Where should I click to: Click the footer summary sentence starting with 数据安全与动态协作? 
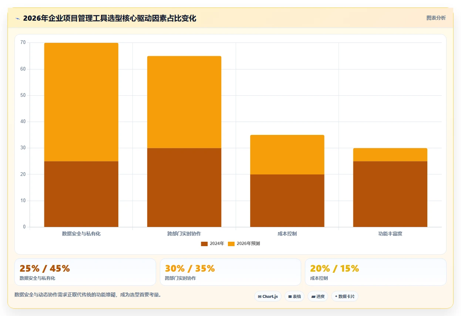tap(88, 295)
